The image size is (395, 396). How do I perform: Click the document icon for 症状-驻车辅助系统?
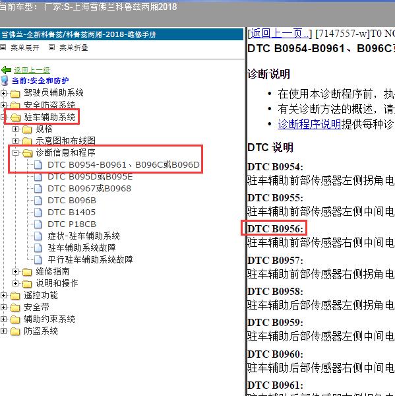pyautogui.click(x=38, y=236)
